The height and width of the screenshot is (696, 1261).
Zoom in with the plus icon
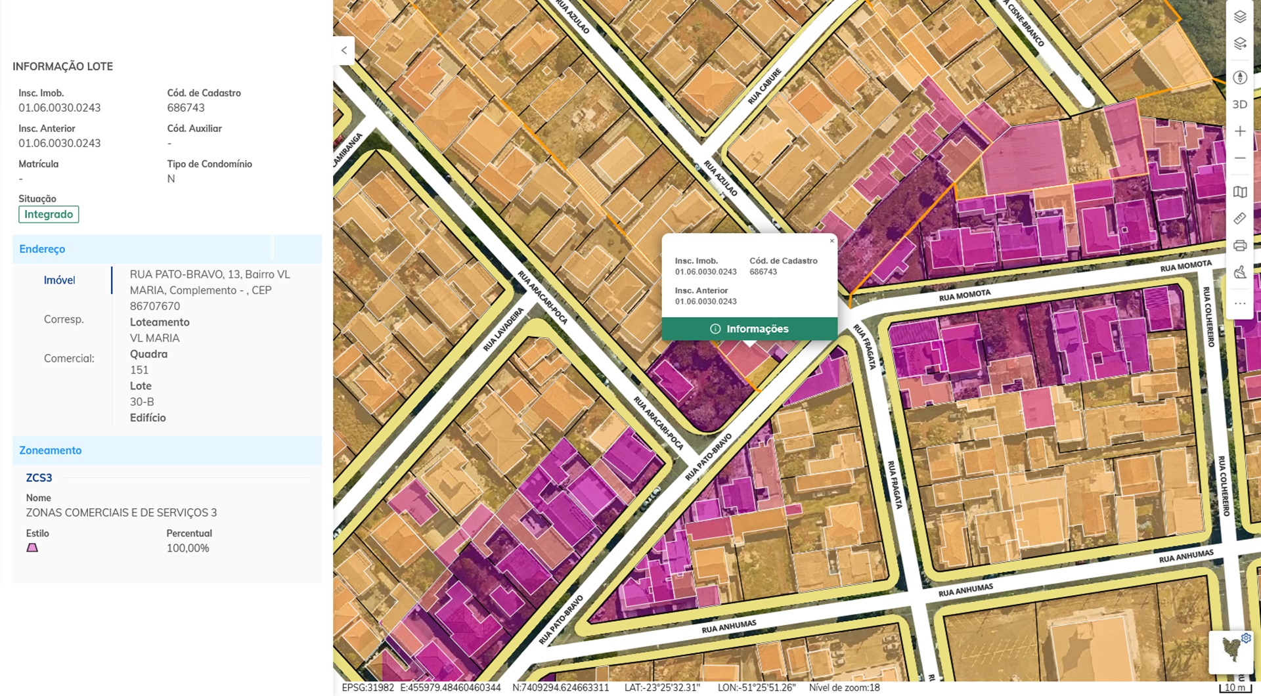point(1240,131)
